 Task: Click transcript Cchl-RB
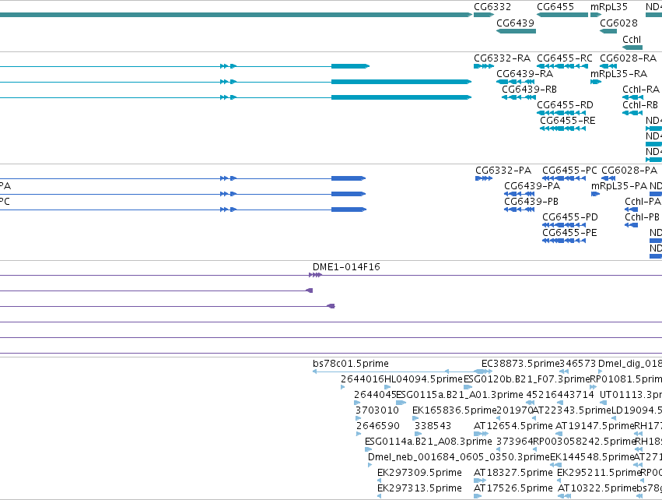[640, 105]
